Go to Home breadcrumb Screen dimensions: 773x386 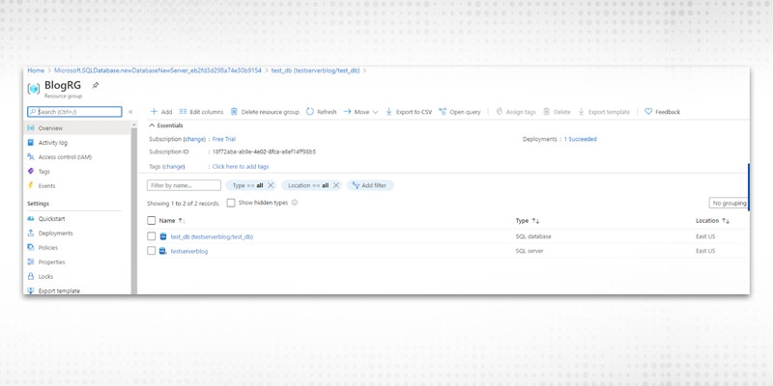(x=36, y=70)
